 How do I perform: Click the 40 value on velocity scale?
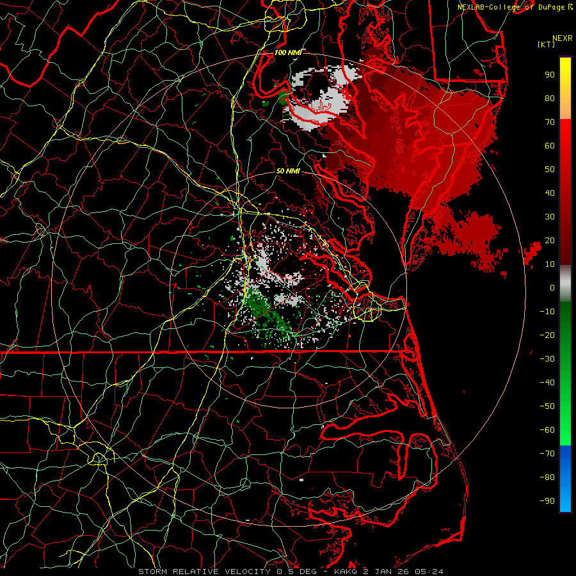[550, 193]
